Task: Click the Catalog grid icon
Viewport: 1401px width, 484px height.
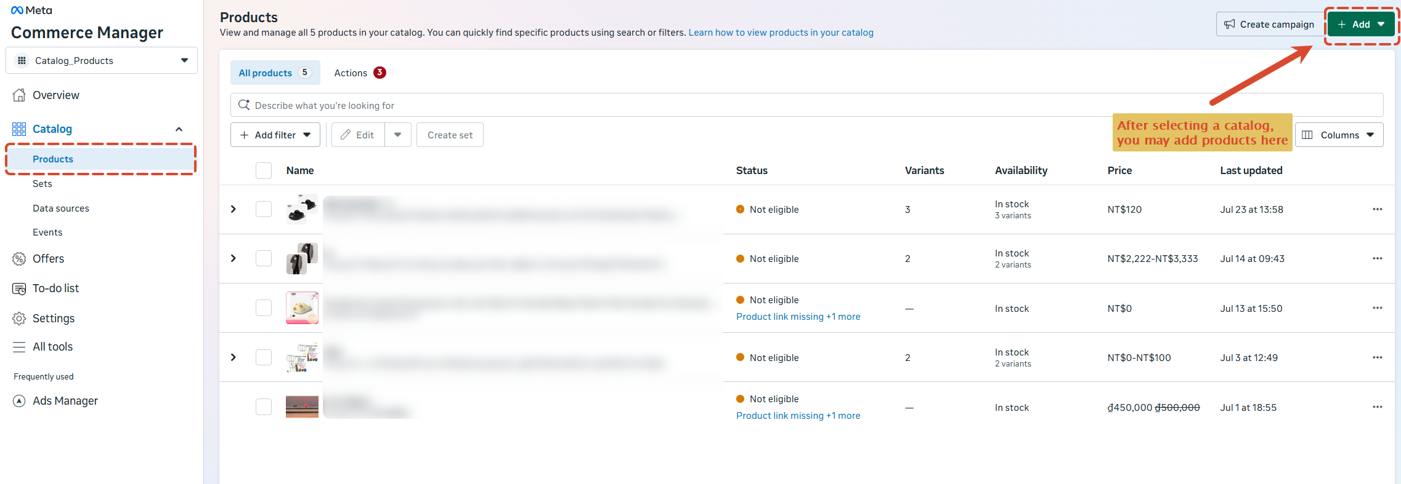Action: tap(19, 129)
